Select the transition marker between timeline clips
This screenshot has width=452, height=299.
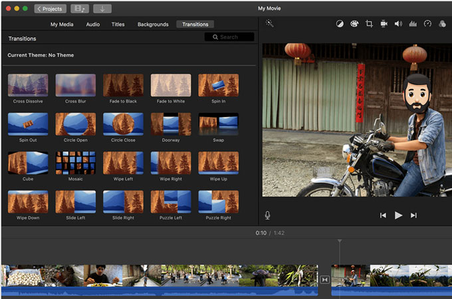click(324, 280)
